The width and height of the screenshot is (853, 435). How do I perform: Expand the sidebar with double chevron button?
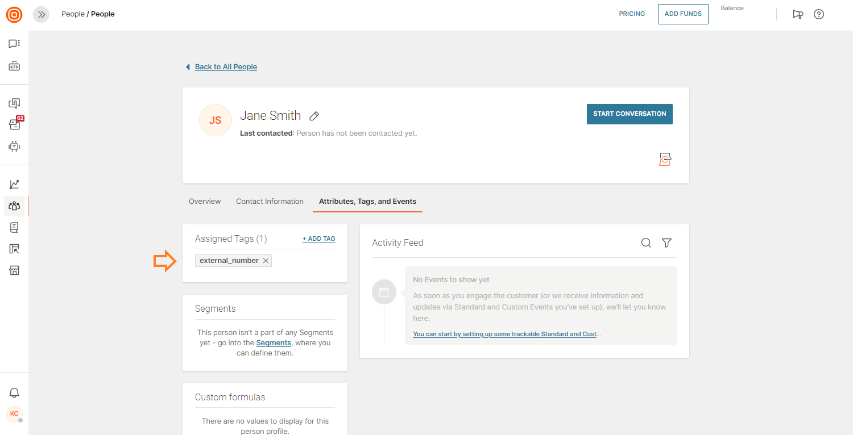pyautogui.click(x=41, y=15)
